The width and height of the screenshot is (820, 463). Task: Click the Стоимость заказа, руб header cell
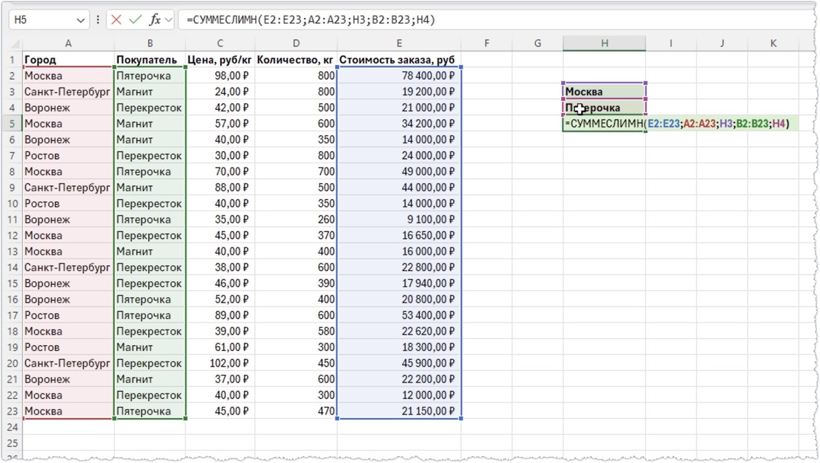400,60
